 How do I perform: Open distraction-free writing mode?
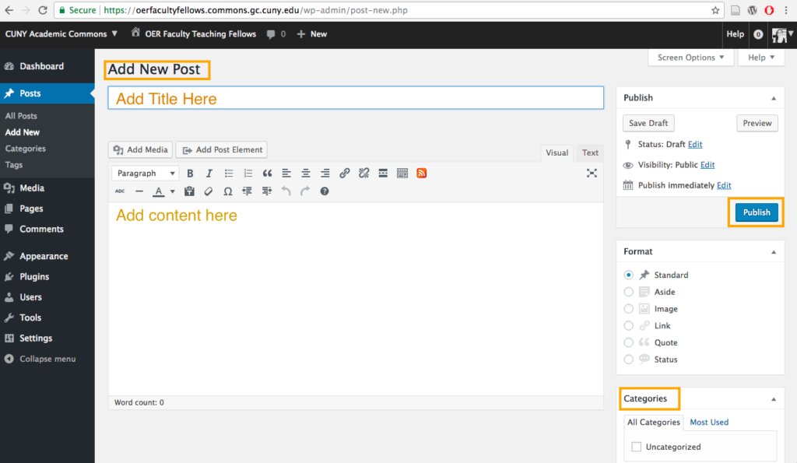pos(592,173)
